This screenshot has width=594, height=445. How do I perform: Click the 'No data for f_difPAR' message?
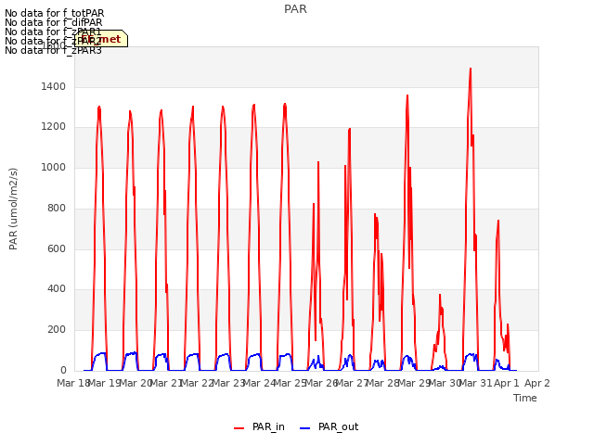(54, 22)
